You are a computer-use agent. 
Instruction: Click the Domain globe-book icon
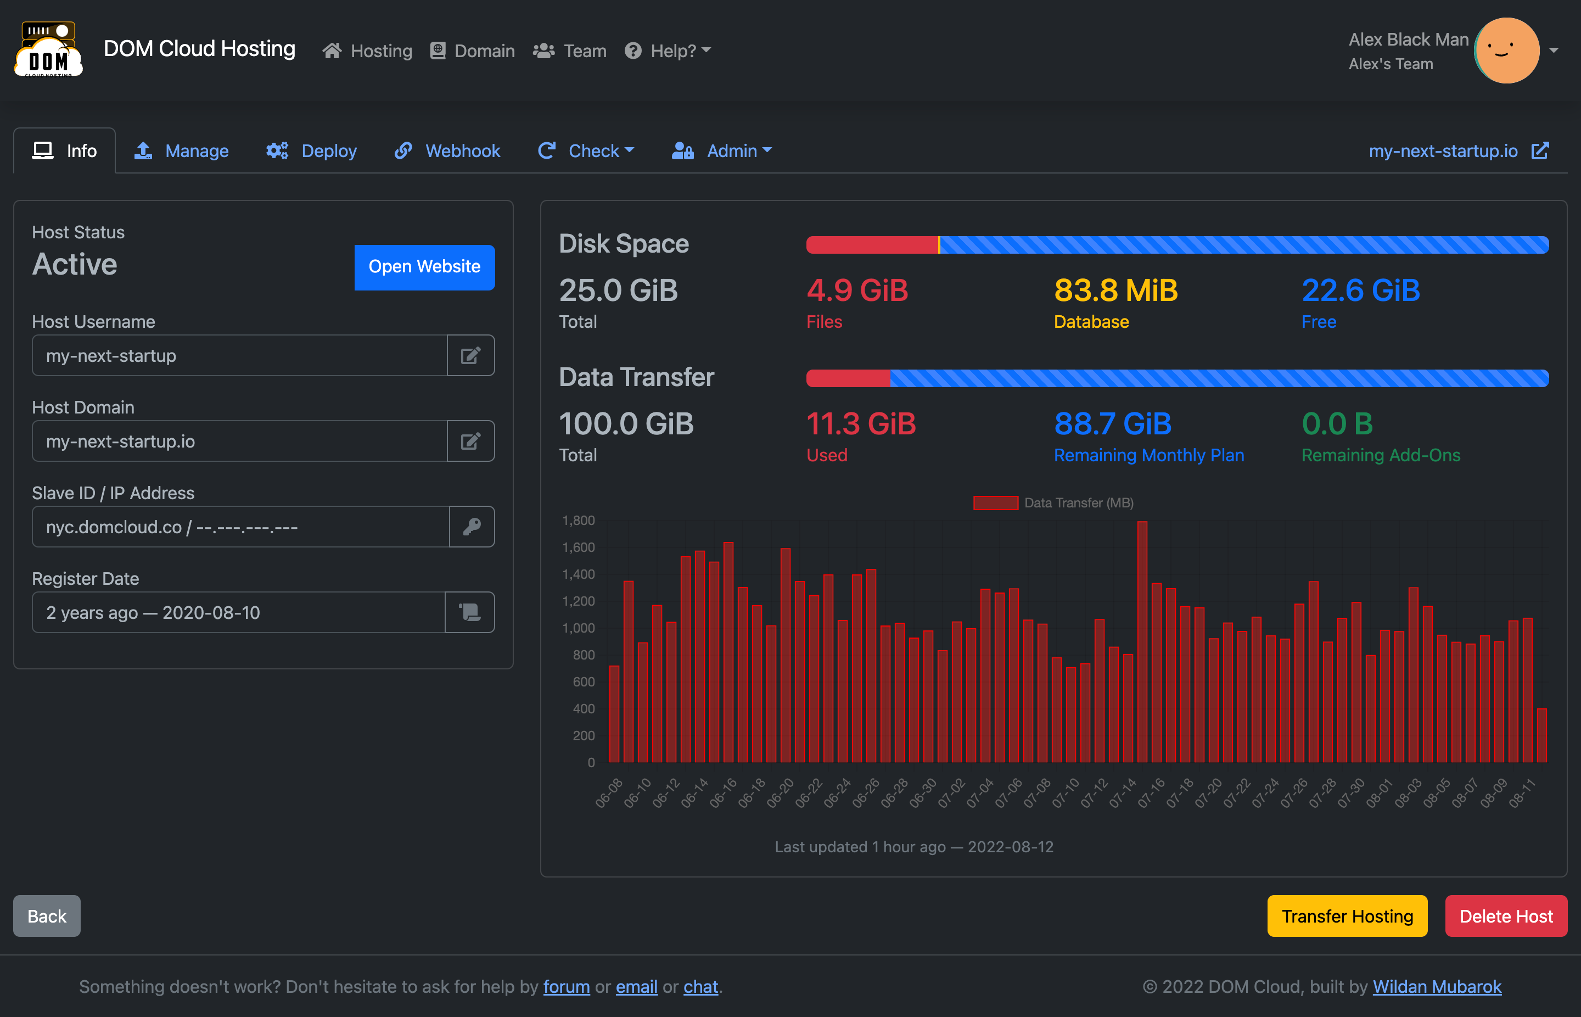point(438,51)
